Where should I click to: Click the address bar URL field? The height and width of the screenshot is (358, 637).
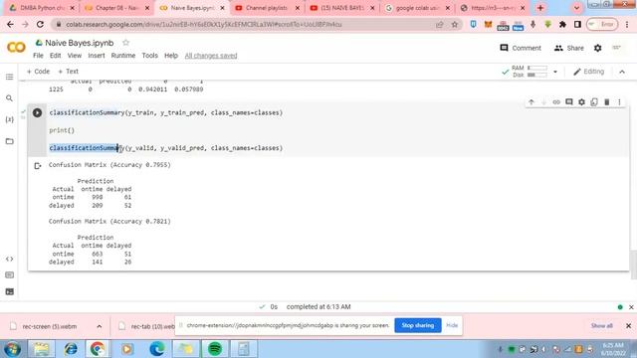(x=244, y=24)
